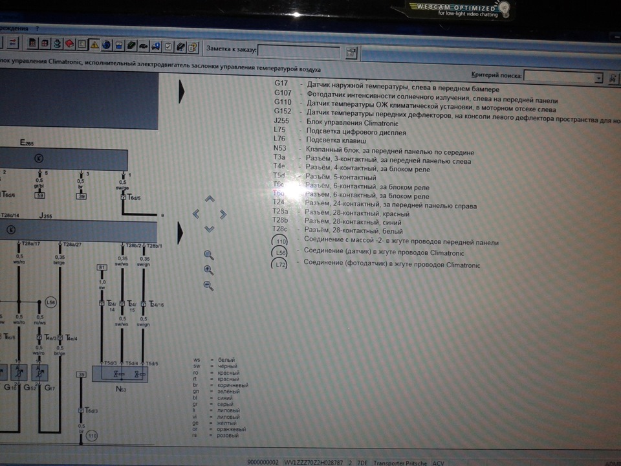
Task: Click the yellow warning triangle icon
Action: coord(94,45)
